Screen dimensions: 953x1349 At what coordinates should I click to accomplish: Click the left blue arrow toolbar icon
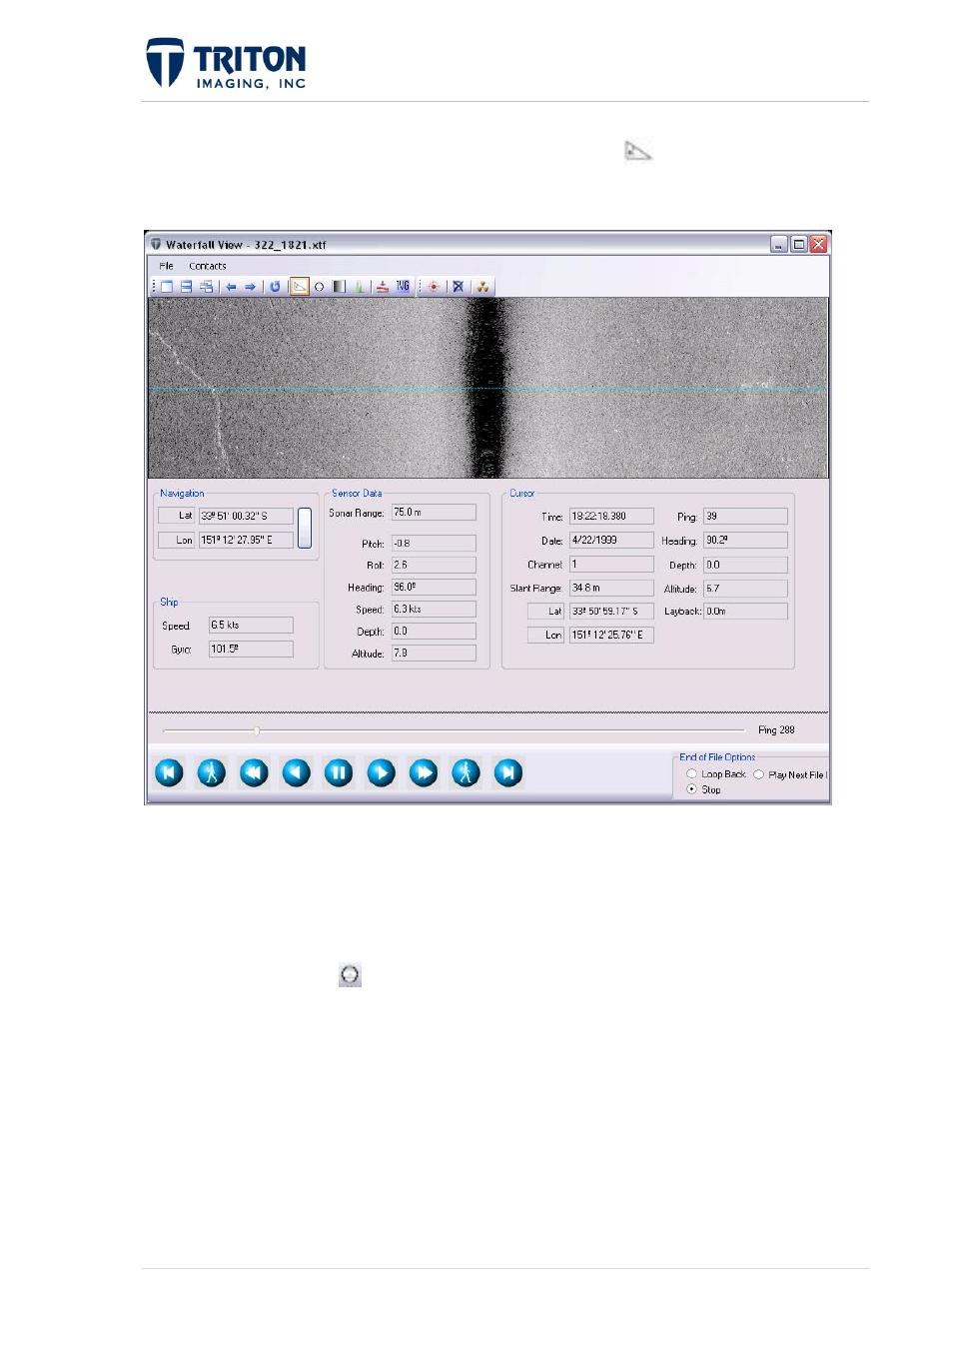[x=231, y=287]
